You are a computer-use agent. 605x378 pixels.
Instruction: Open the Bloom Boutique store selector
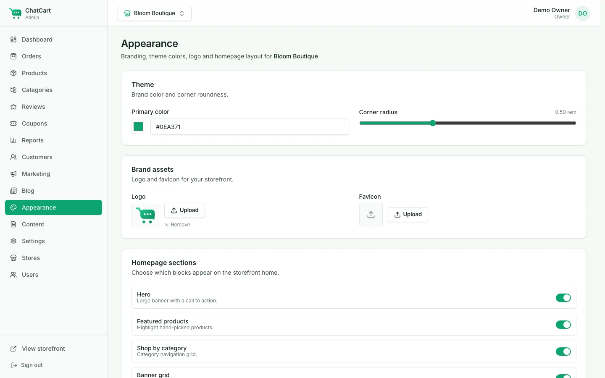(x=155, y=13)
